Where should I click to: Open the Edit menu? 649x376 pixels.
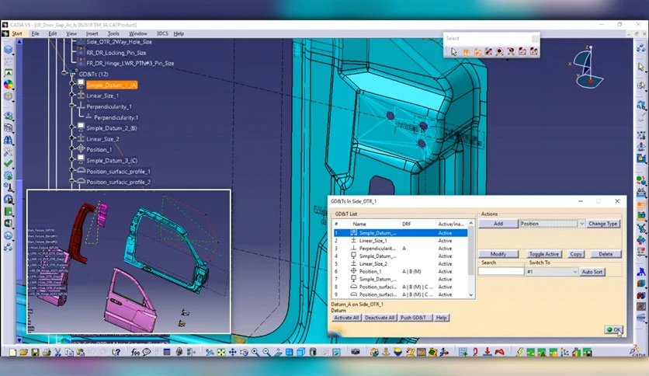(53, 33)
